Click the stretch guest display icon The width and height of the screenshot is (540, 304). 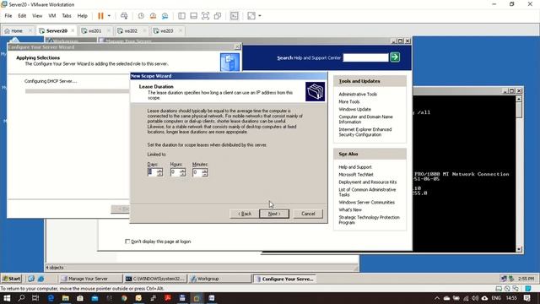pyautogui.click(x=251, y=16)
